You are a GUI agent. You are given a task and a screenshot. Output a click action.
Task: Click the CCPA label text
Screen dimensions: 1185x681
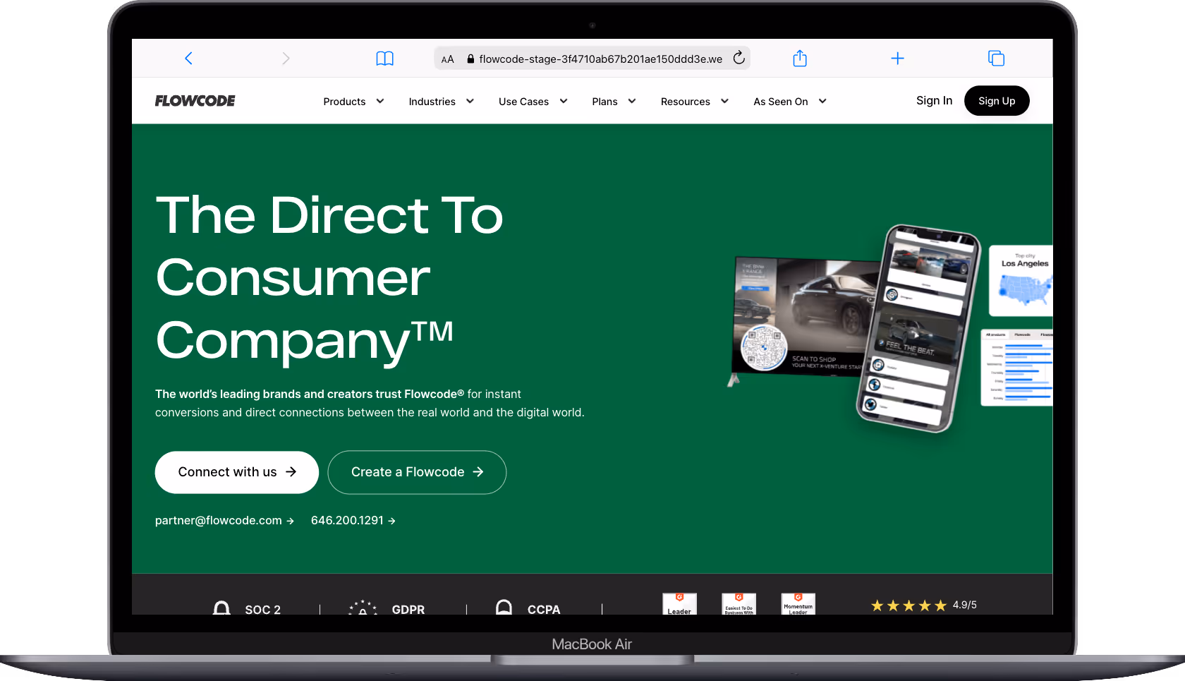544,610
